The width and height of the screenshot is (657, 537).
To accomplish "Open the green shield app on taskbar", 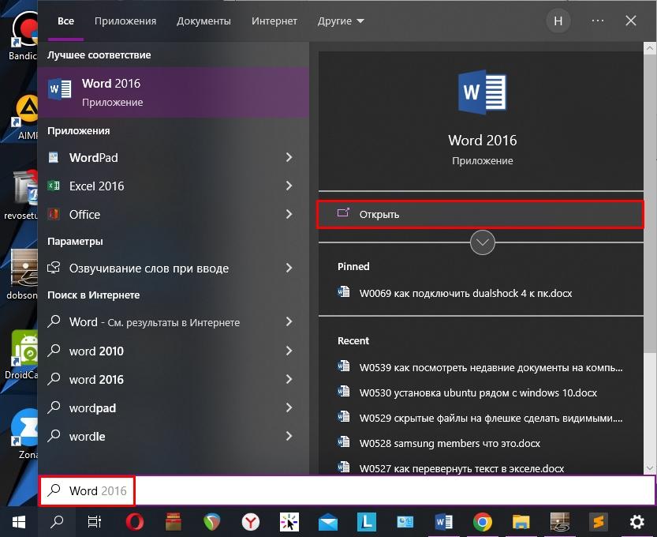I will coord(211,522).
